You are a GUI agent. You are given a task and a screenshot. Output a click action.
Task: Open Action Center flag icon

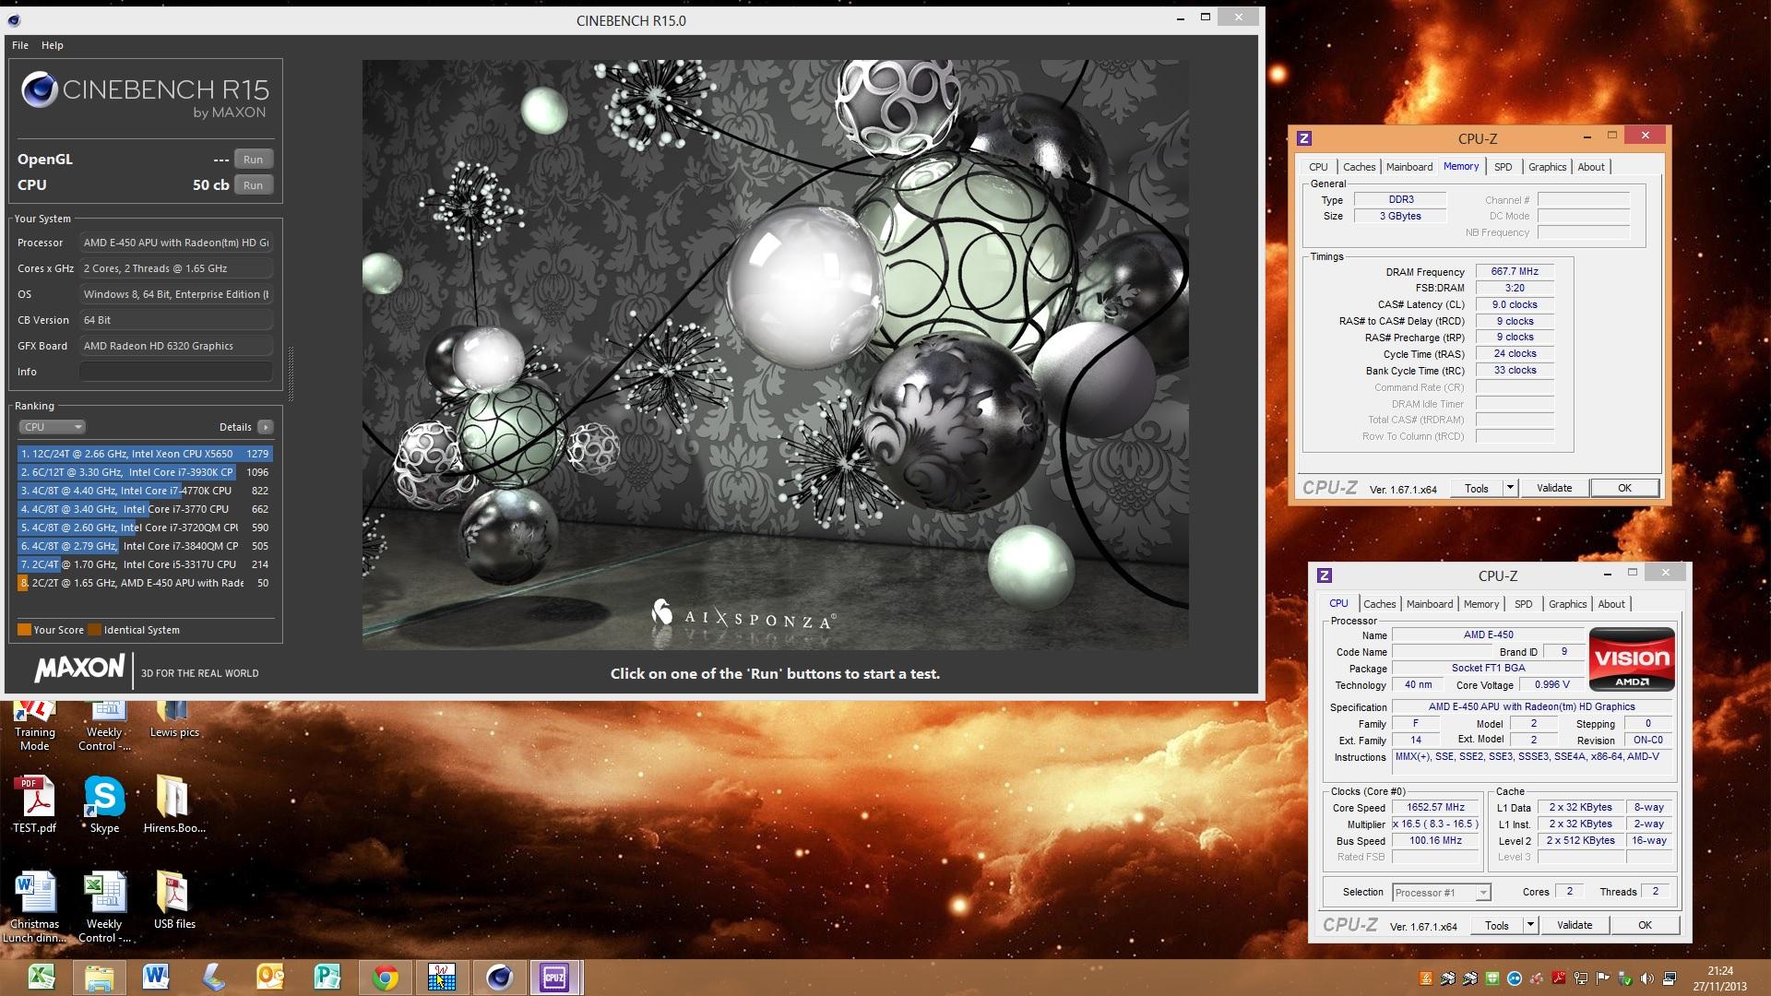(x=1602, y=978)
